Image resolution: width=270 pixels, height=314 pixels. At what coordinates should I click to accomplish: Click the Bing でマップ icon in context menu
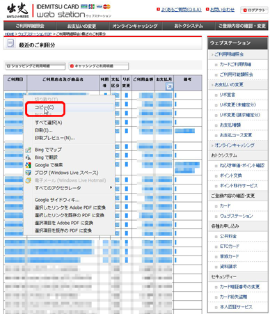[29, 150]
